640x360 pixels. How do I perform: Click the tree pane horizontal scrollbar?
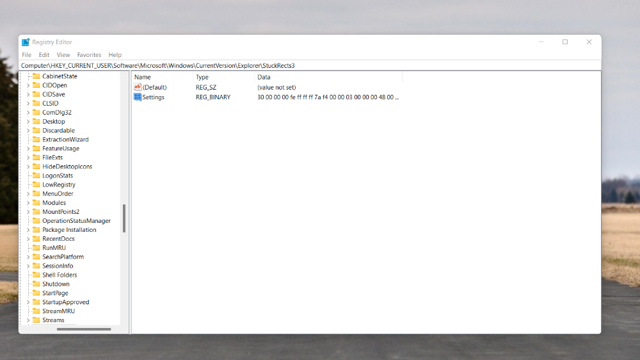(x=84, y=329)
